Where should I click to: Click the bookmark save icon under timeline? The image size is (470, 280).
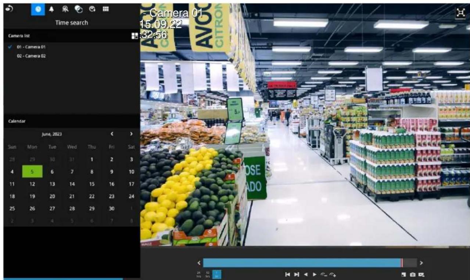point(403,274)
